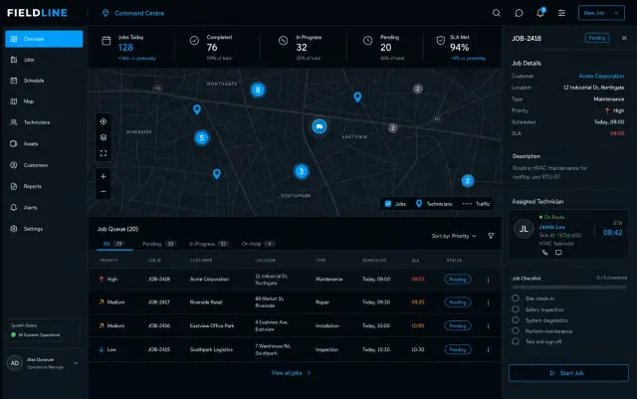Click the Start Job button

point(568,373)
